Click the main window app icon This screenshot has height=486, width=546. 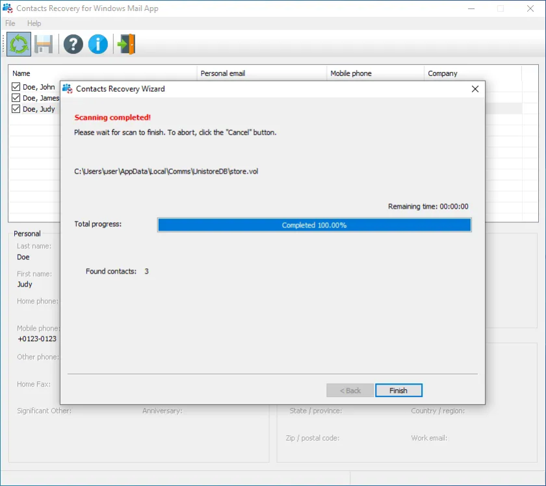[8, 8]
